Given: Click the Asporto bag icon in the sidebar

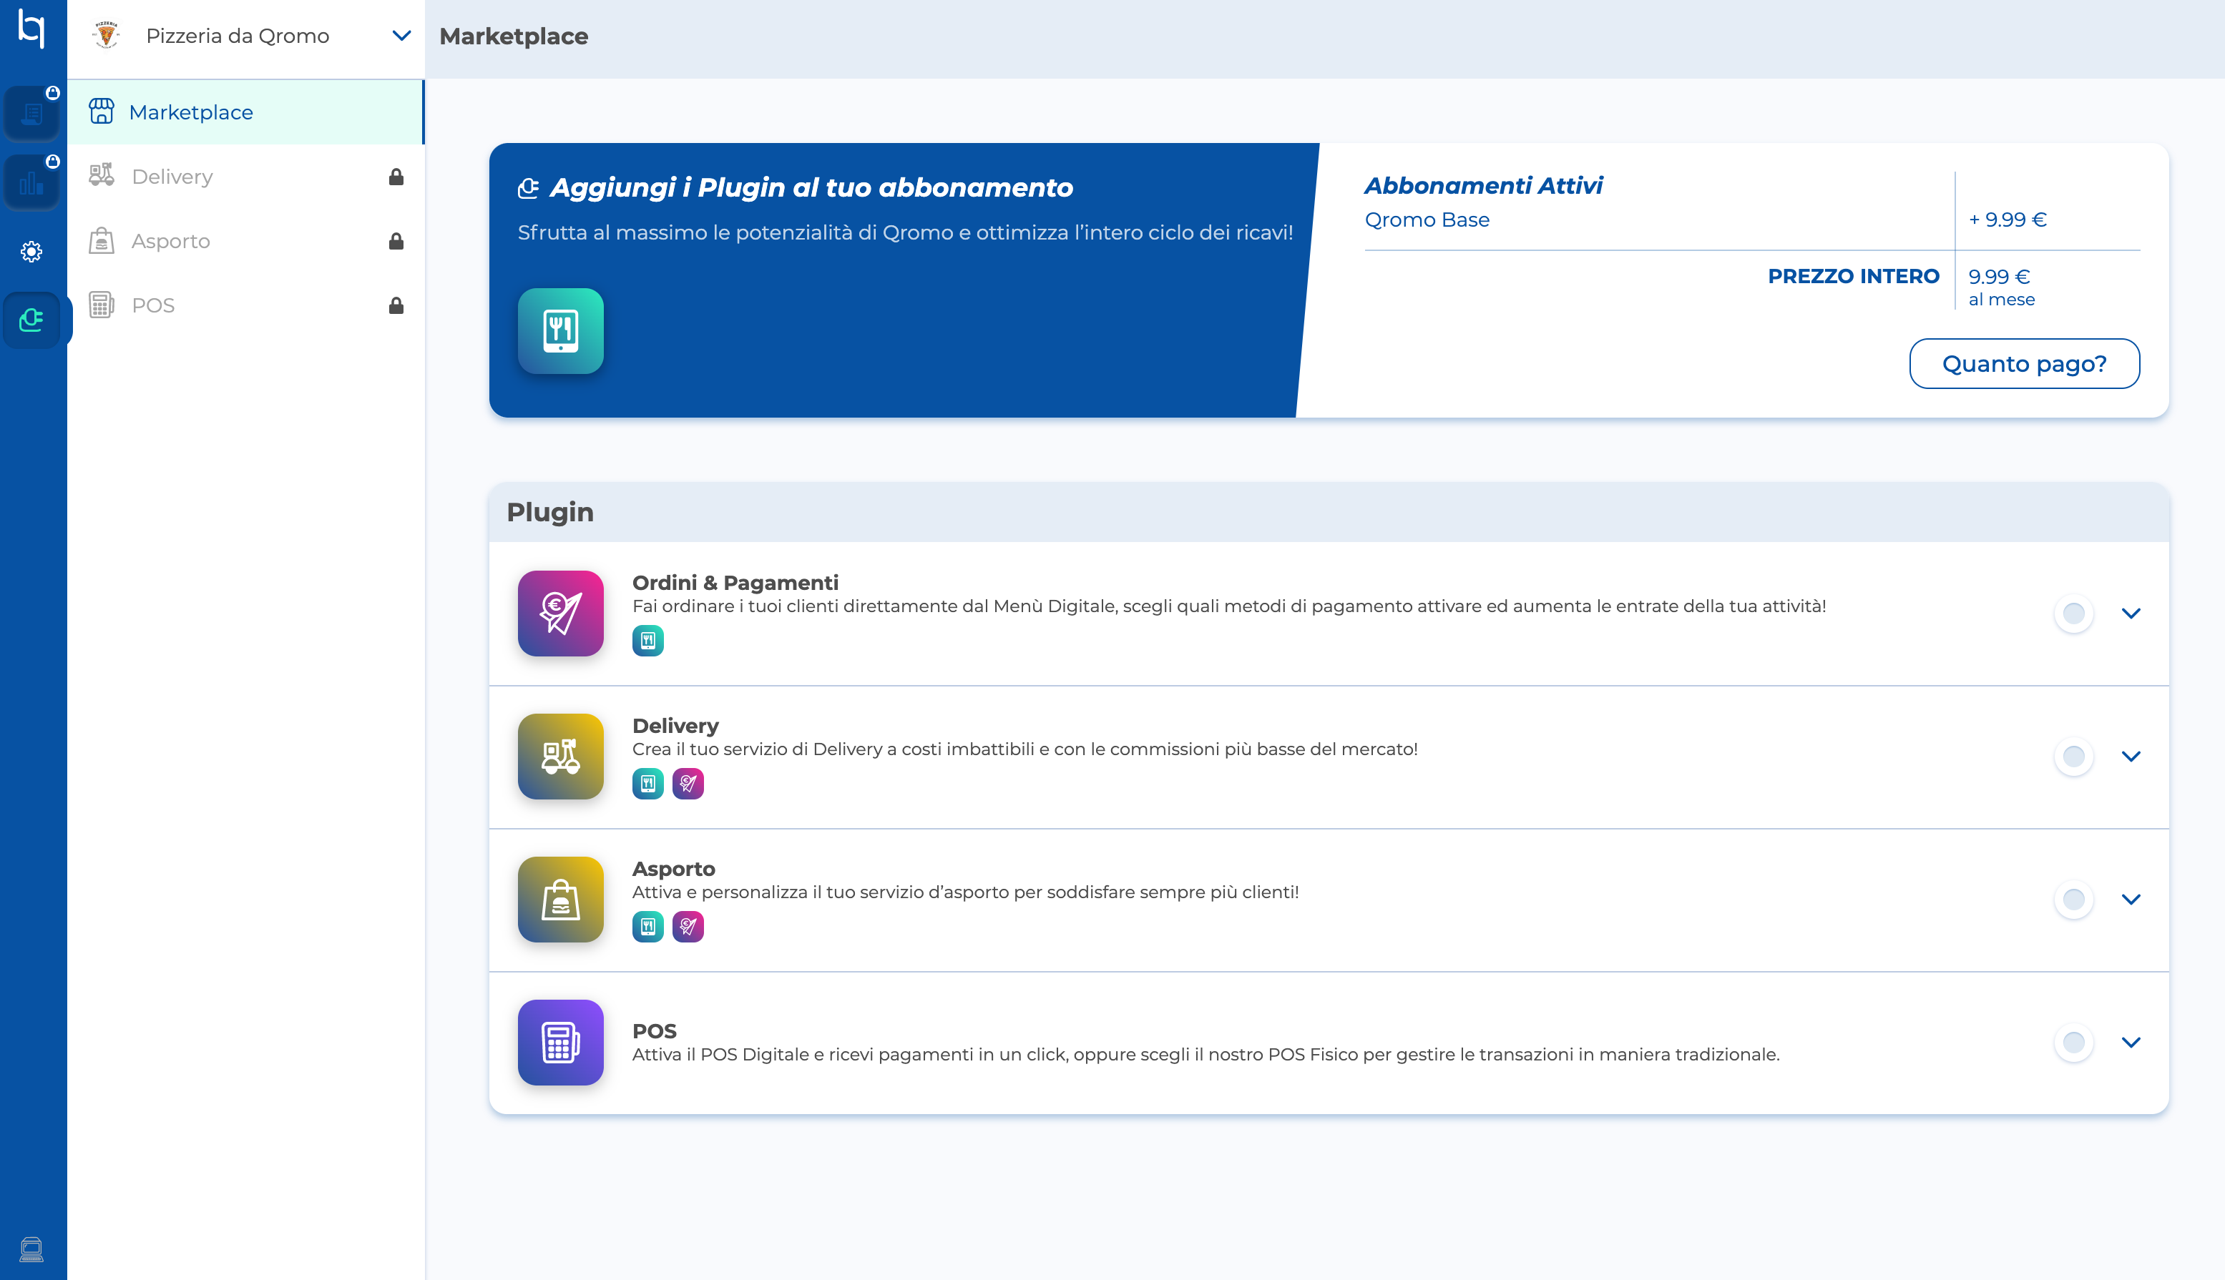Looking at the screenshot, I should (101, 240).
